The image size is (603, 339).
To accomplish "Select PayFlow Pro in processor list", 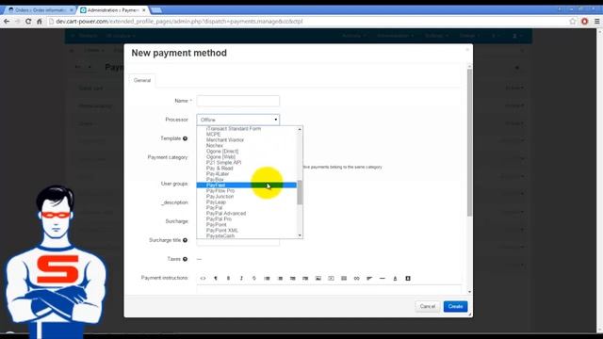I will coord(220,191).
